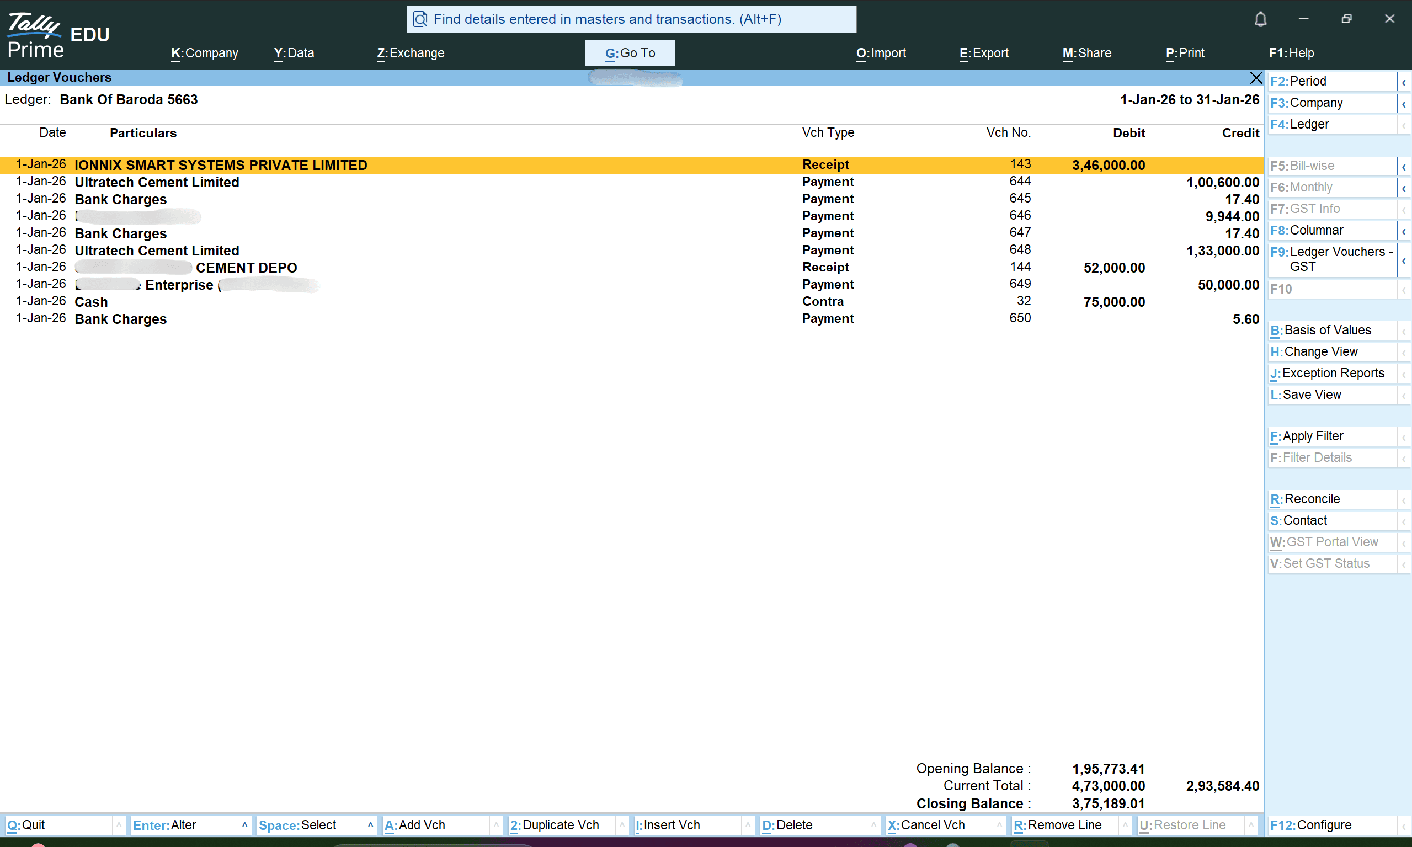Select the Cash Contra voucher row
1412x847 pixels.
631,302
